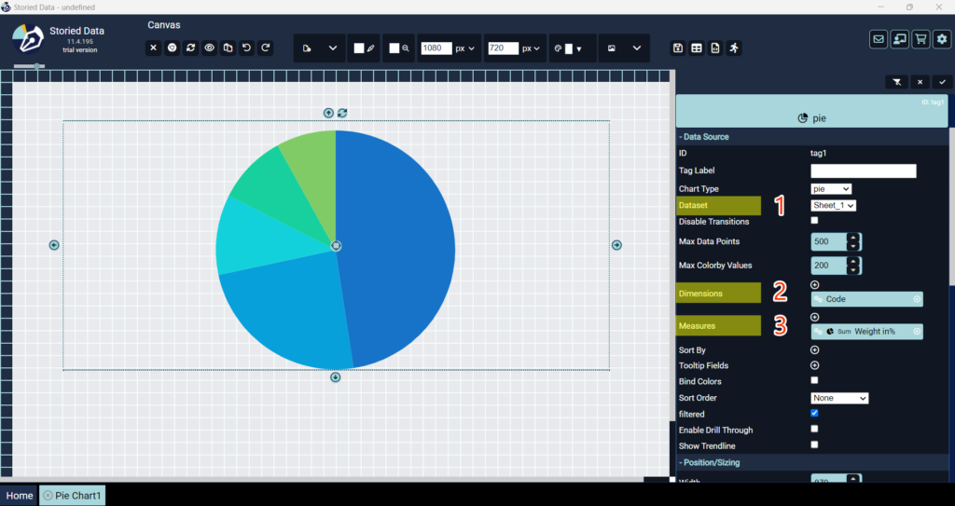Click the redo icon in Canvas toolbar
The width and height of the screenshot is (955, 506).
pyautogui.click(x=266, y=48)
